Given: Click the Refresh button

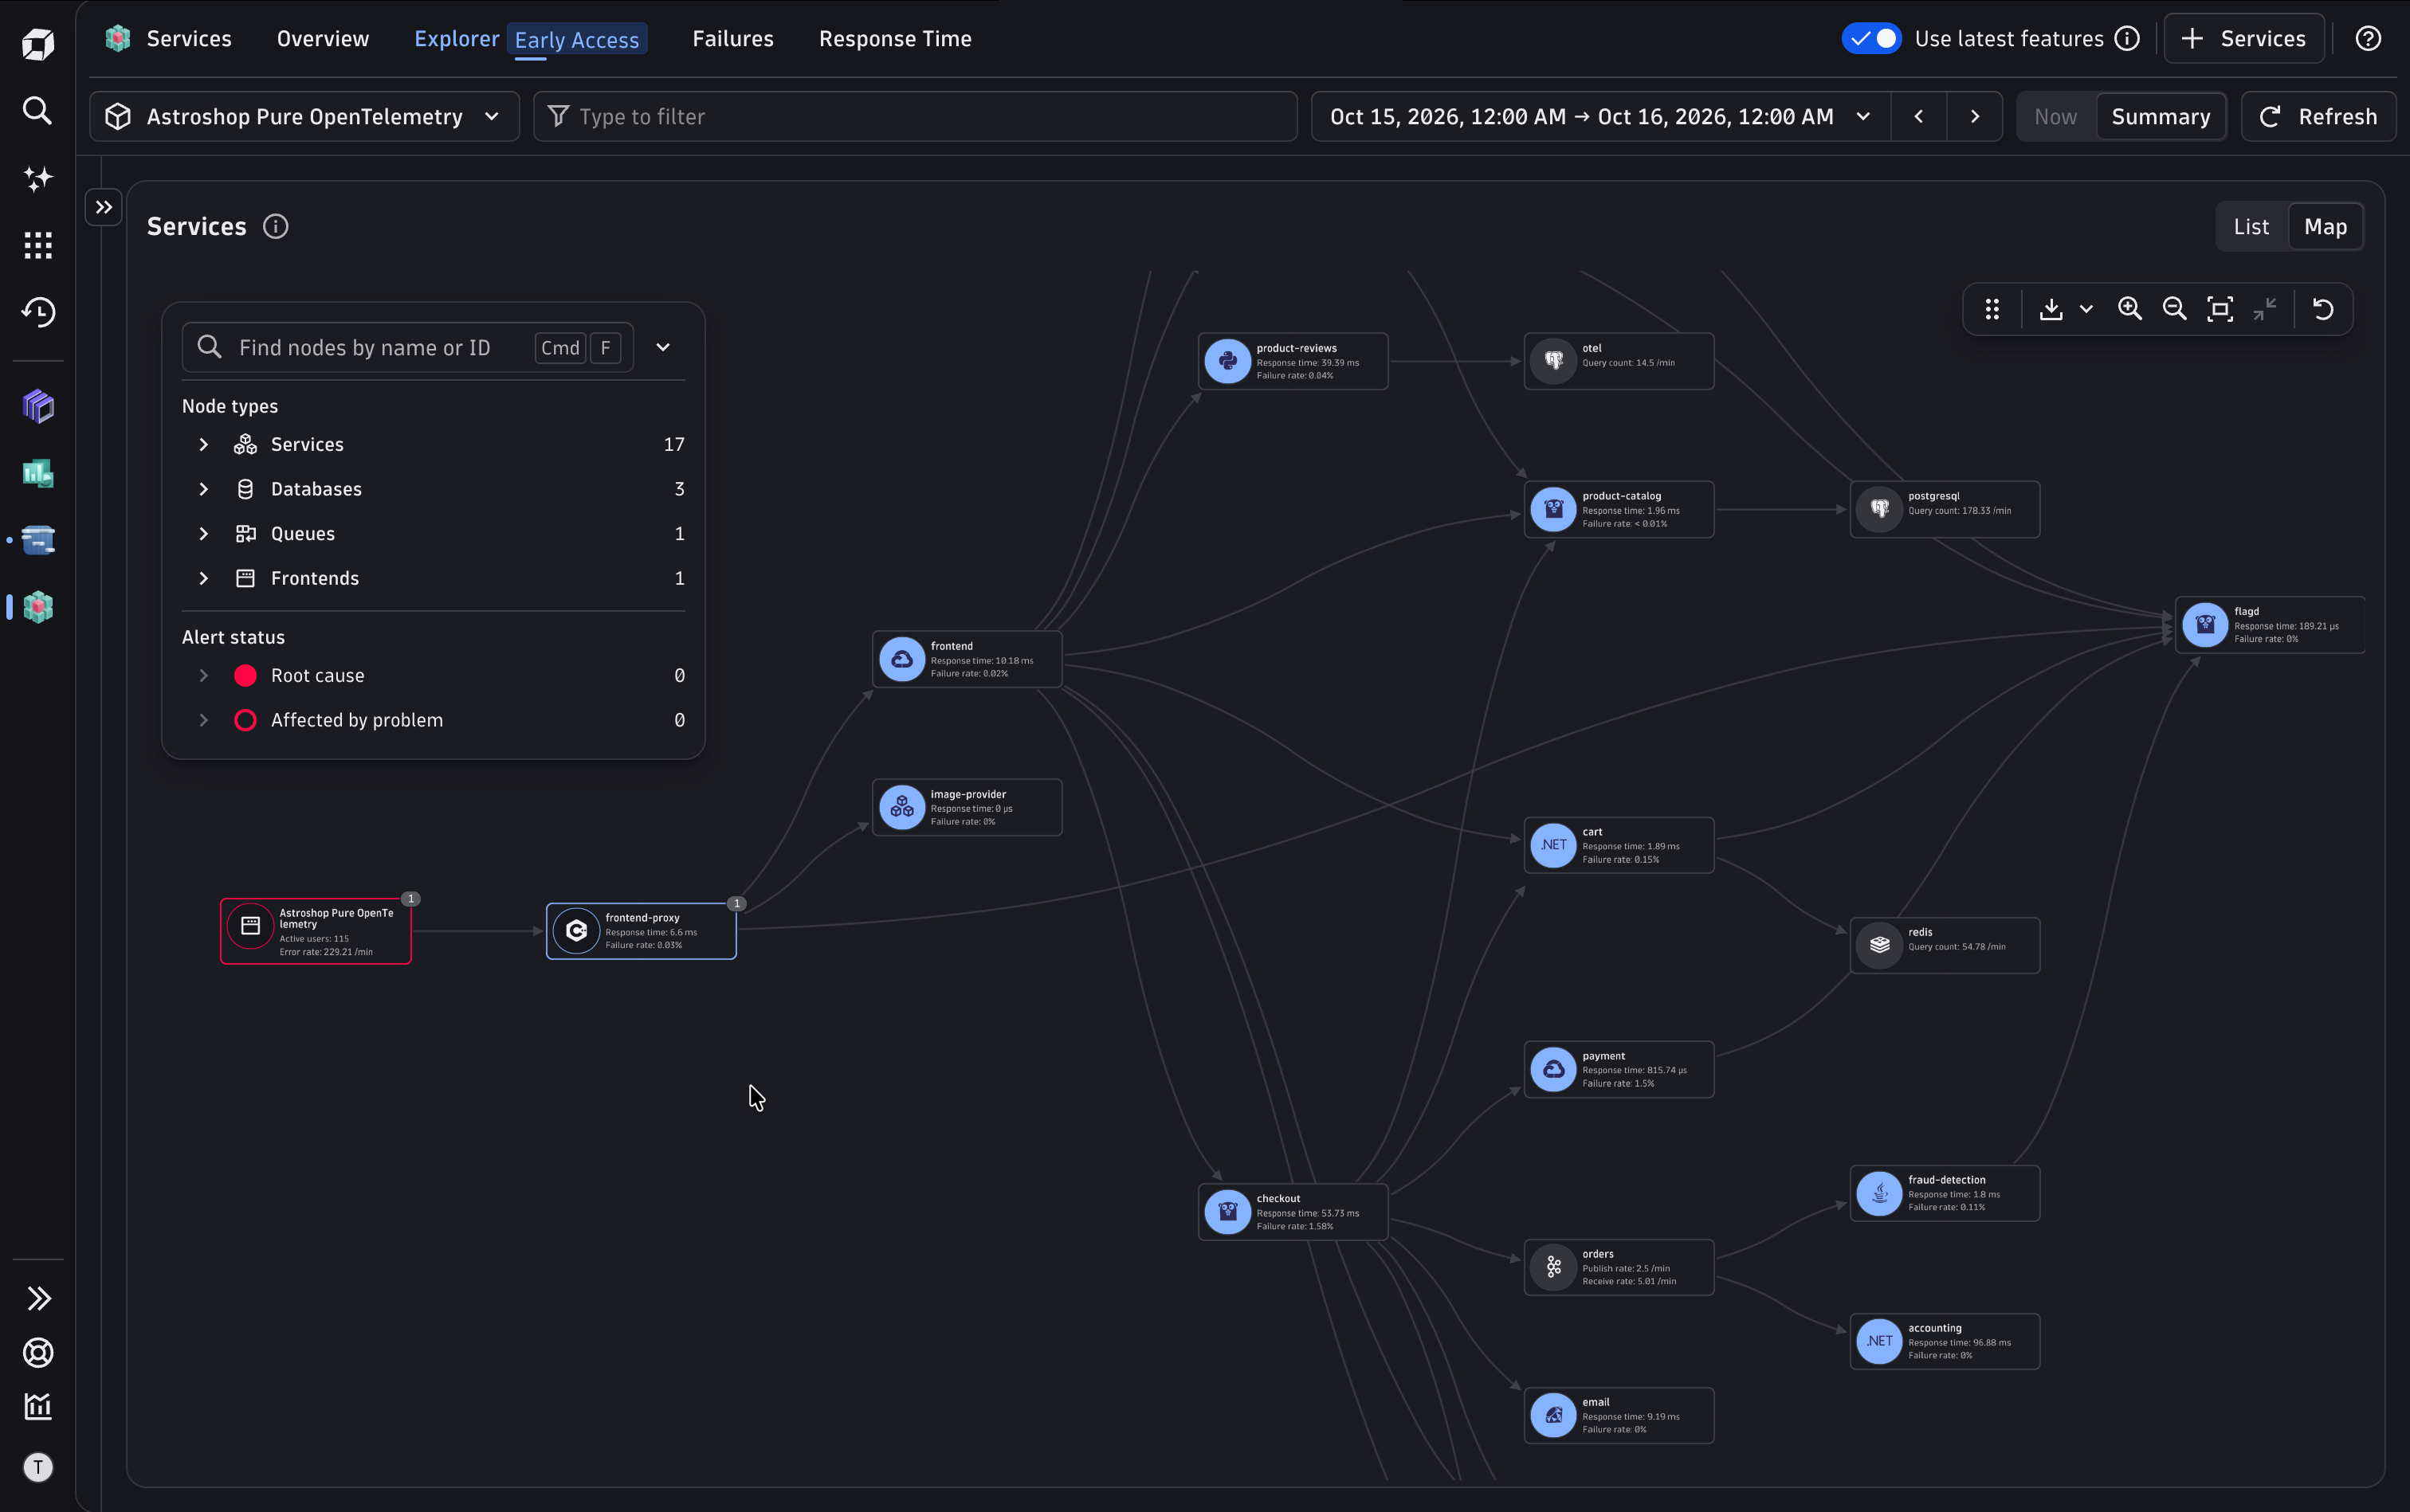Looking at the screenshot, I should pyautogui.click(x=2317, y=116).
